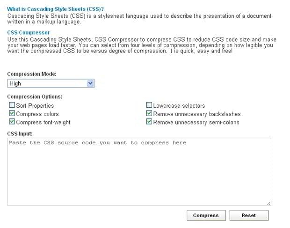Click the 'Compression Mode:' label
290x228 pixels.
click(32, 74)
